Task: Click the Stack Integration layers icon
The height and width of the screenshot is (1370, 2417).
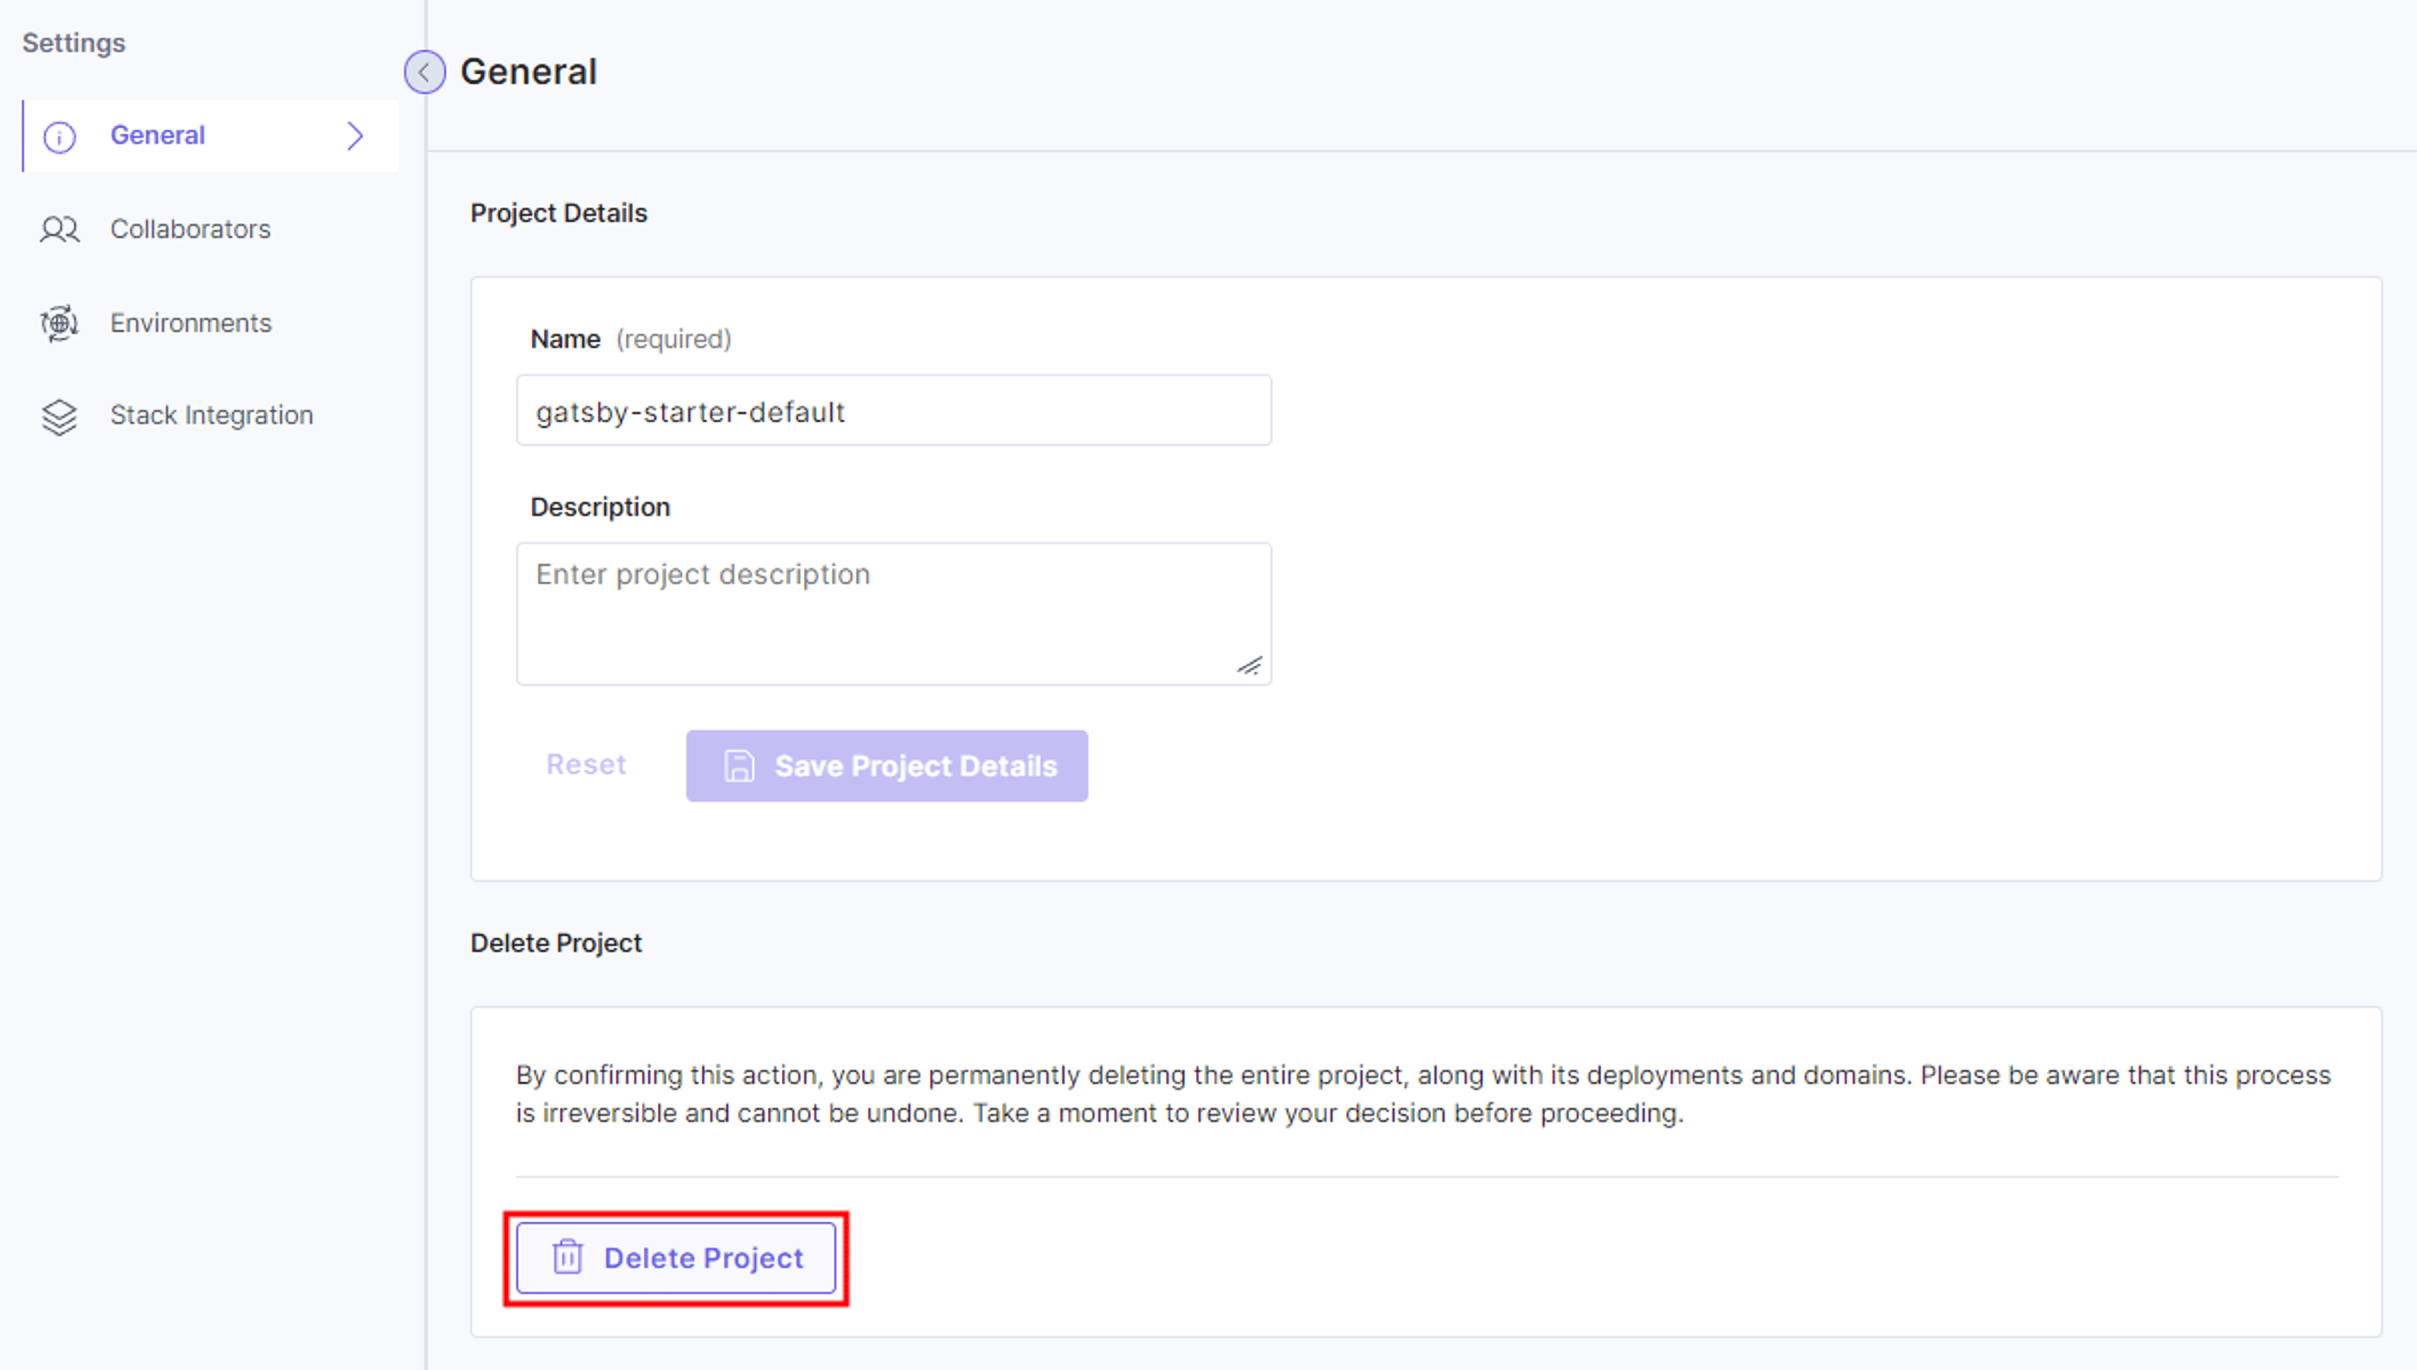Action: click(x=59, y=417)
